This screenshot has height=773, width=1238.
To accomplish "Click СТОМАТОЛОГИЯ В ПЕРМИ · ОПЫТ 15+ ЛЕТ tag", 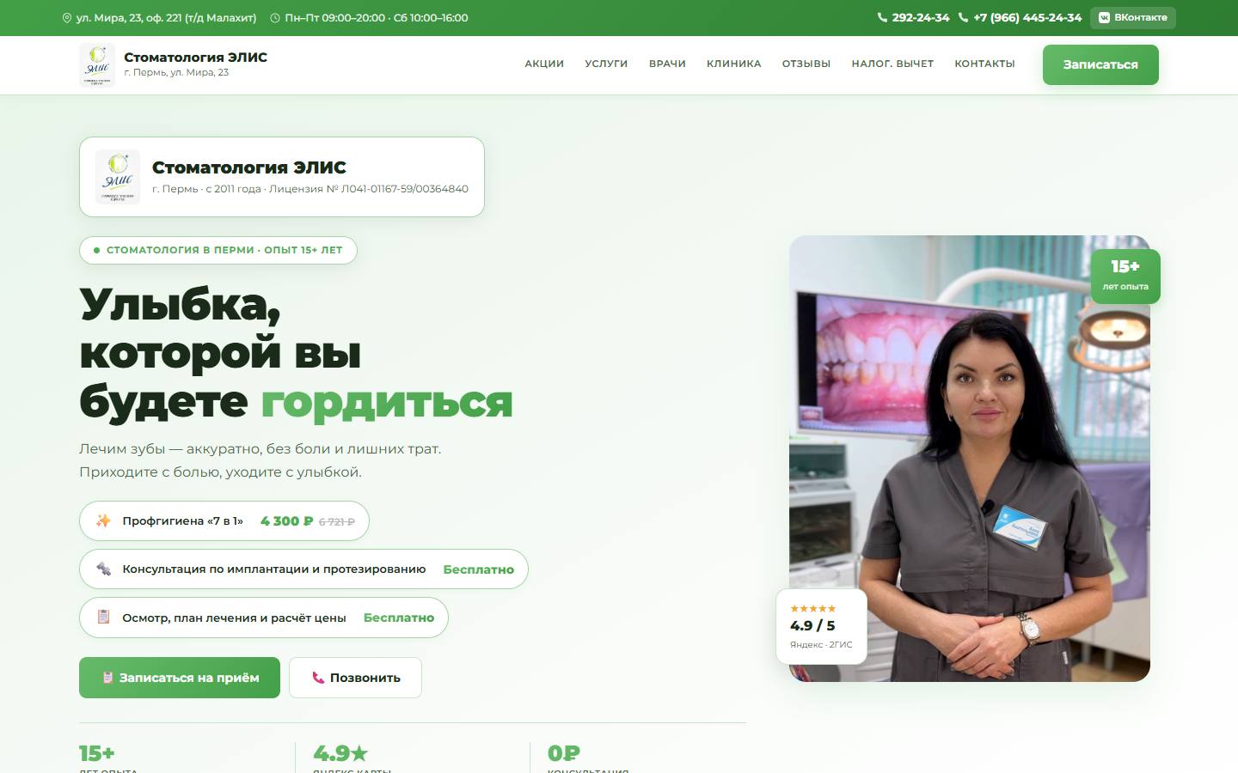I will (218, 250).
